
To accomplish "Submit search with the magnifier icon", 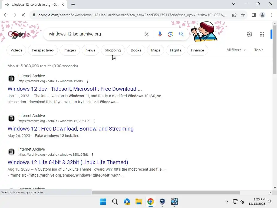I will point(181,34).
